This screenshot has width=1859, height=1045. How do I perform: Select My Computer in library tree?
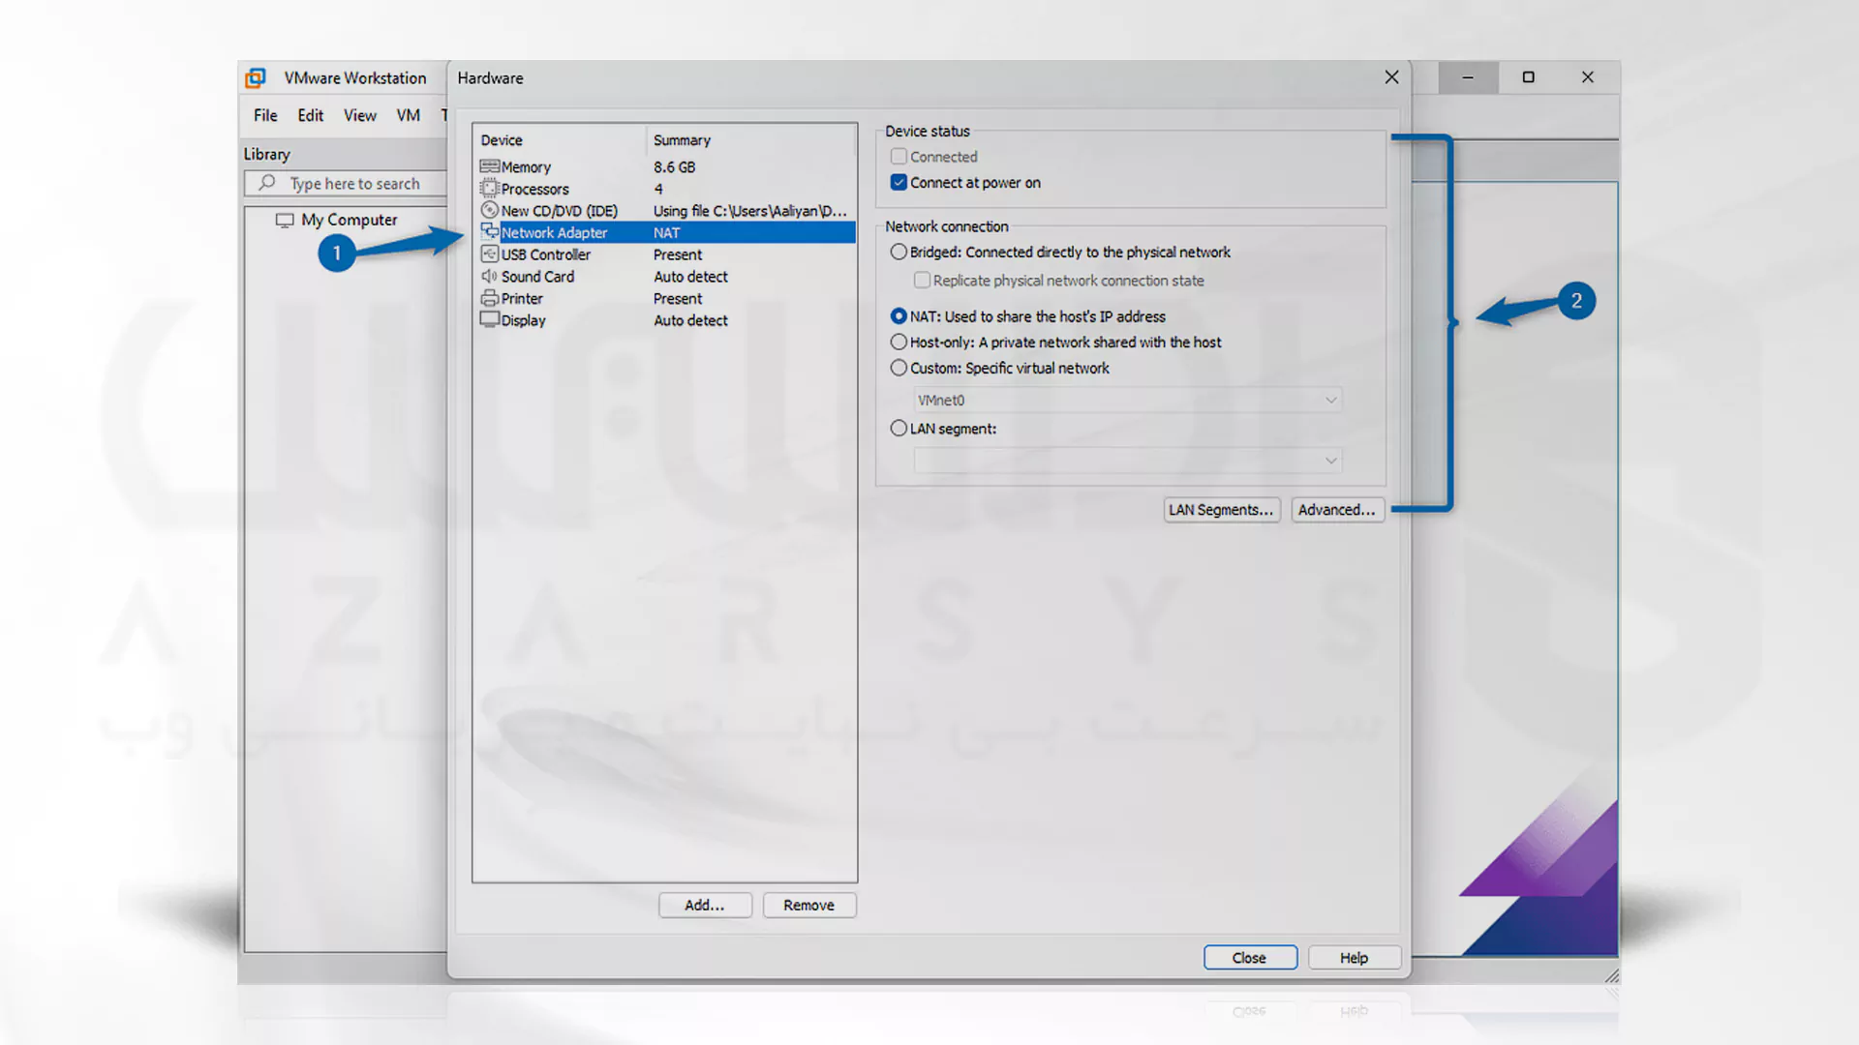[x=349, y=220]
